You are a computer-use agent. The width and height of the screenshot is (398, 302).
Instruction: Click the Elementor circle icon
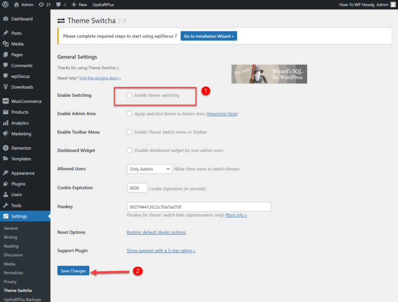point(6,148)
